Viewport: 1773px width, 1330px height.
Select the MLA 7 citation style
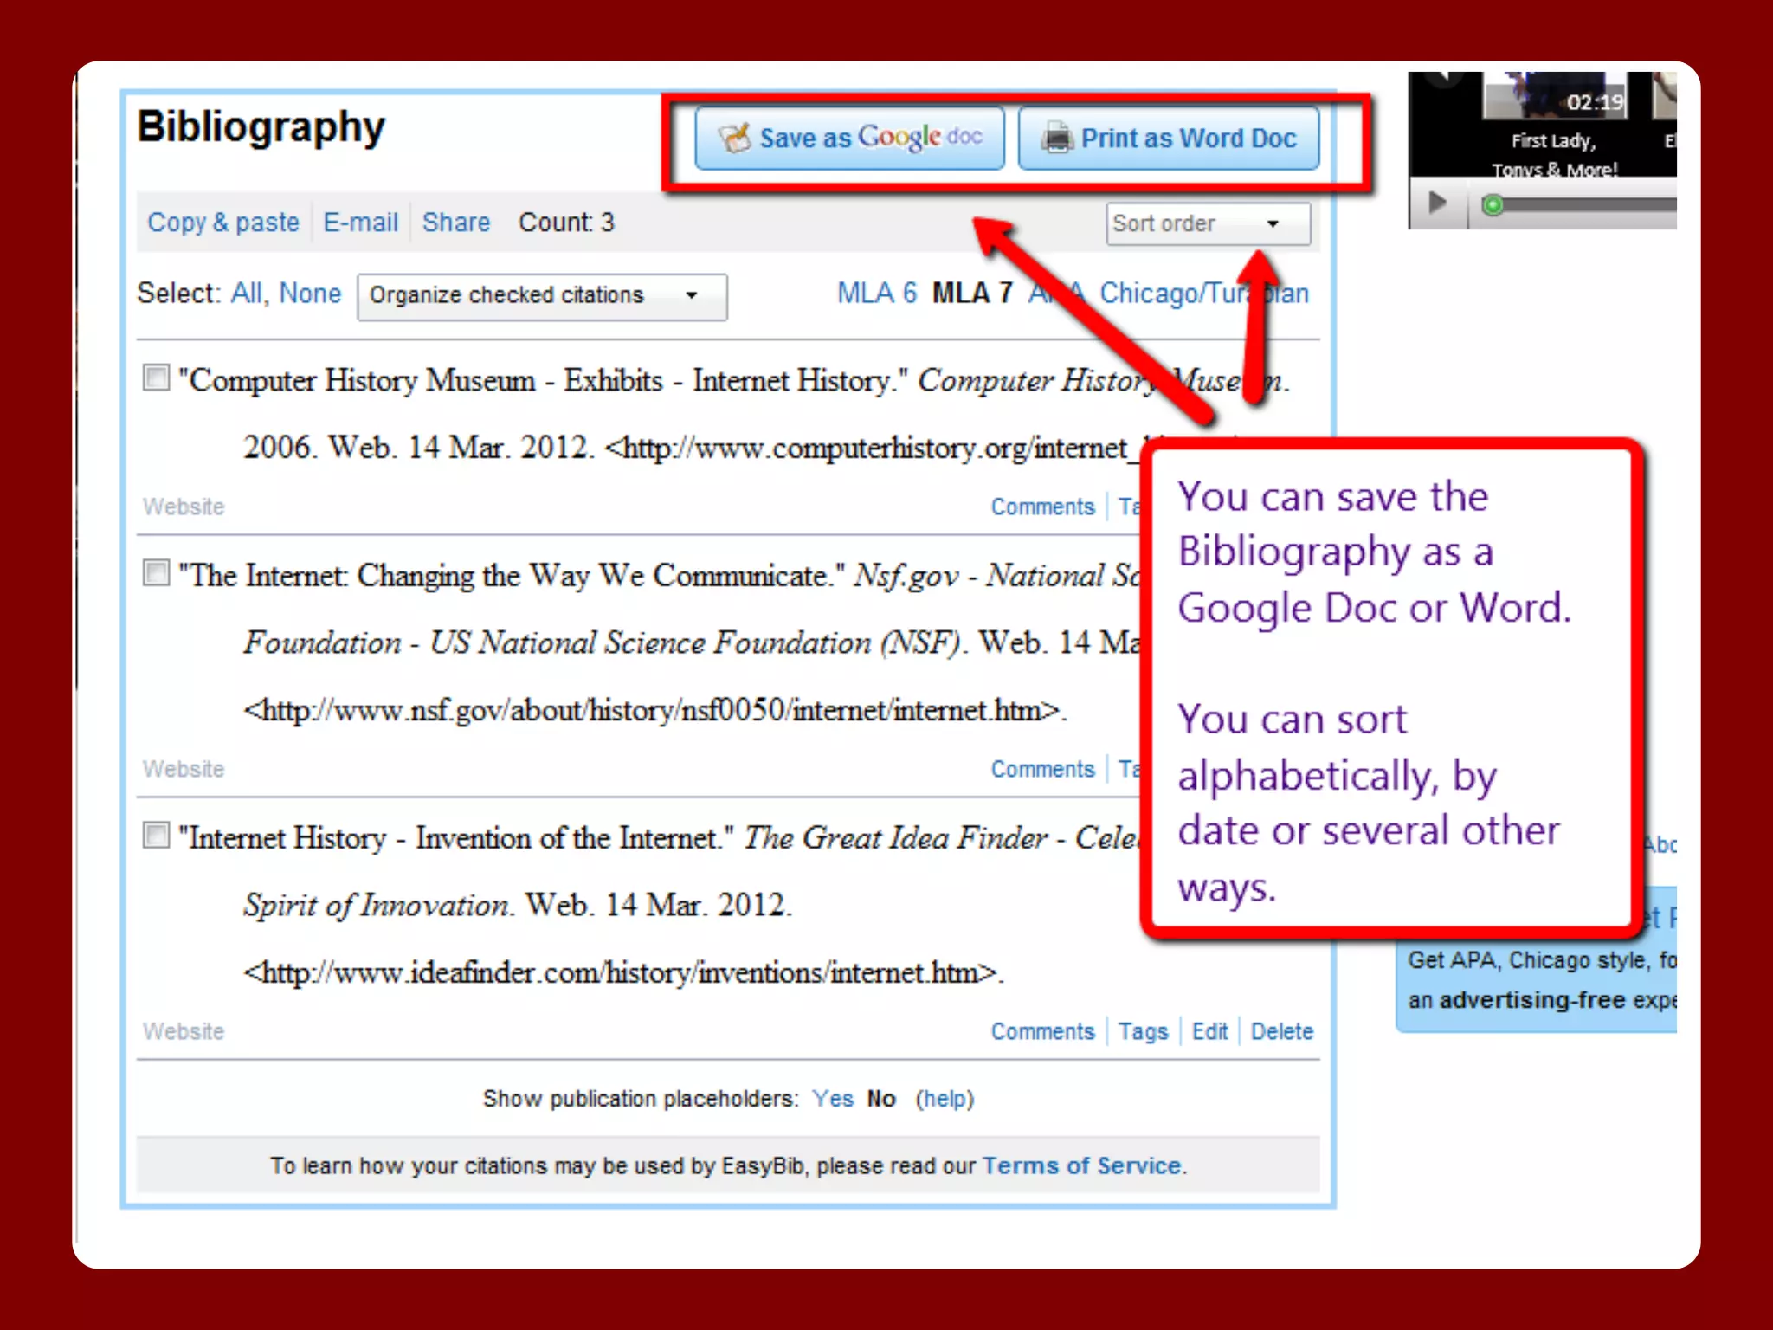(971, 294)
